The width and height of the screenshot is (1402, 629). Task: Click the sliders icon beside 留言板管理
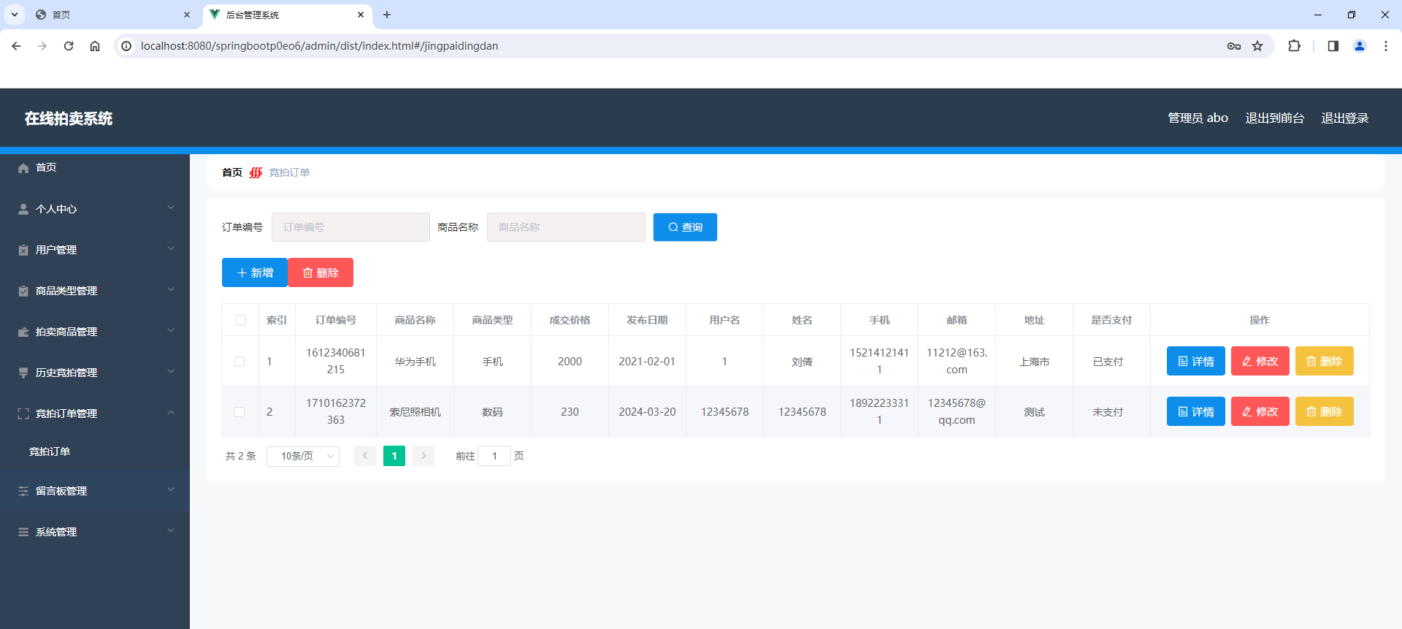(23, 491)
